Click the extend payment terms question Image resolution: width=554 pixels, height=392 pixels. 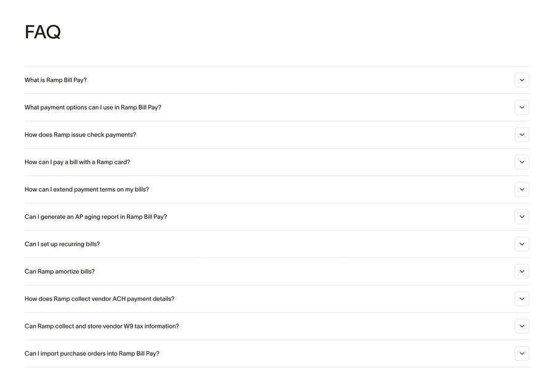click(x=86, y=189)
